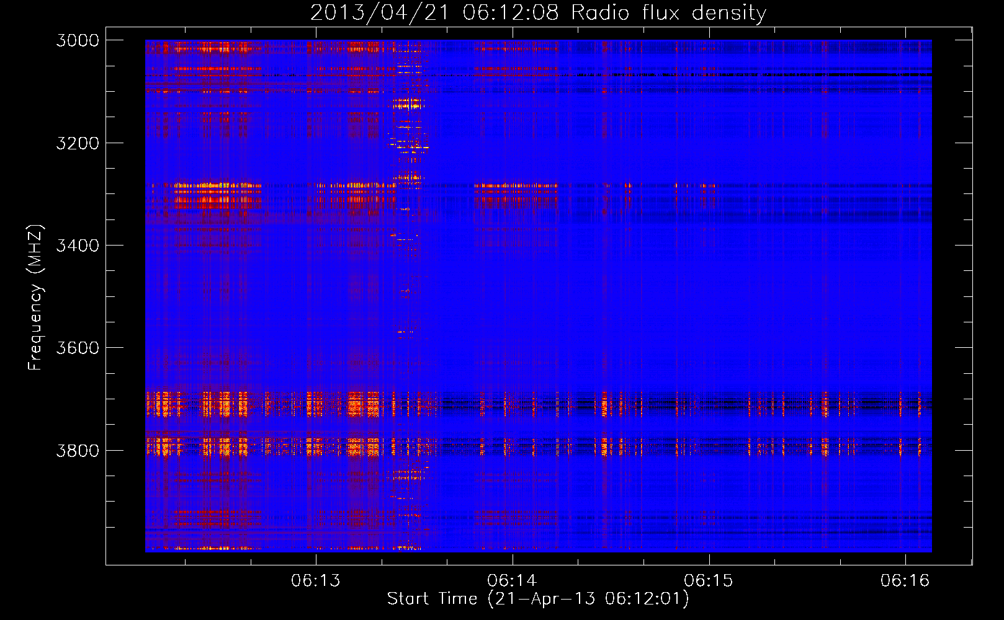The width and height of the screenshot is (1004, 620).
Task: Click the 3600 frequency tick label
Action: (x=78, y=348)
